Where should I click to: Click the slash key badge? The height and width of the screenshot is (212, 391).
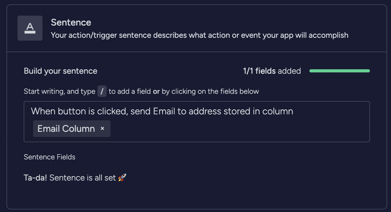[x=102, y=91]
